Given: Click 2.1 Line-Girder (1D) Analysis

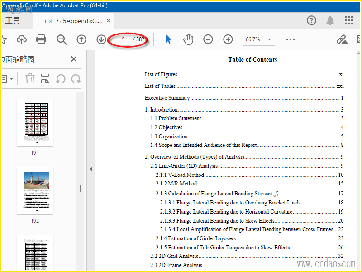Looking at the screenshot, I should point(247,166).
